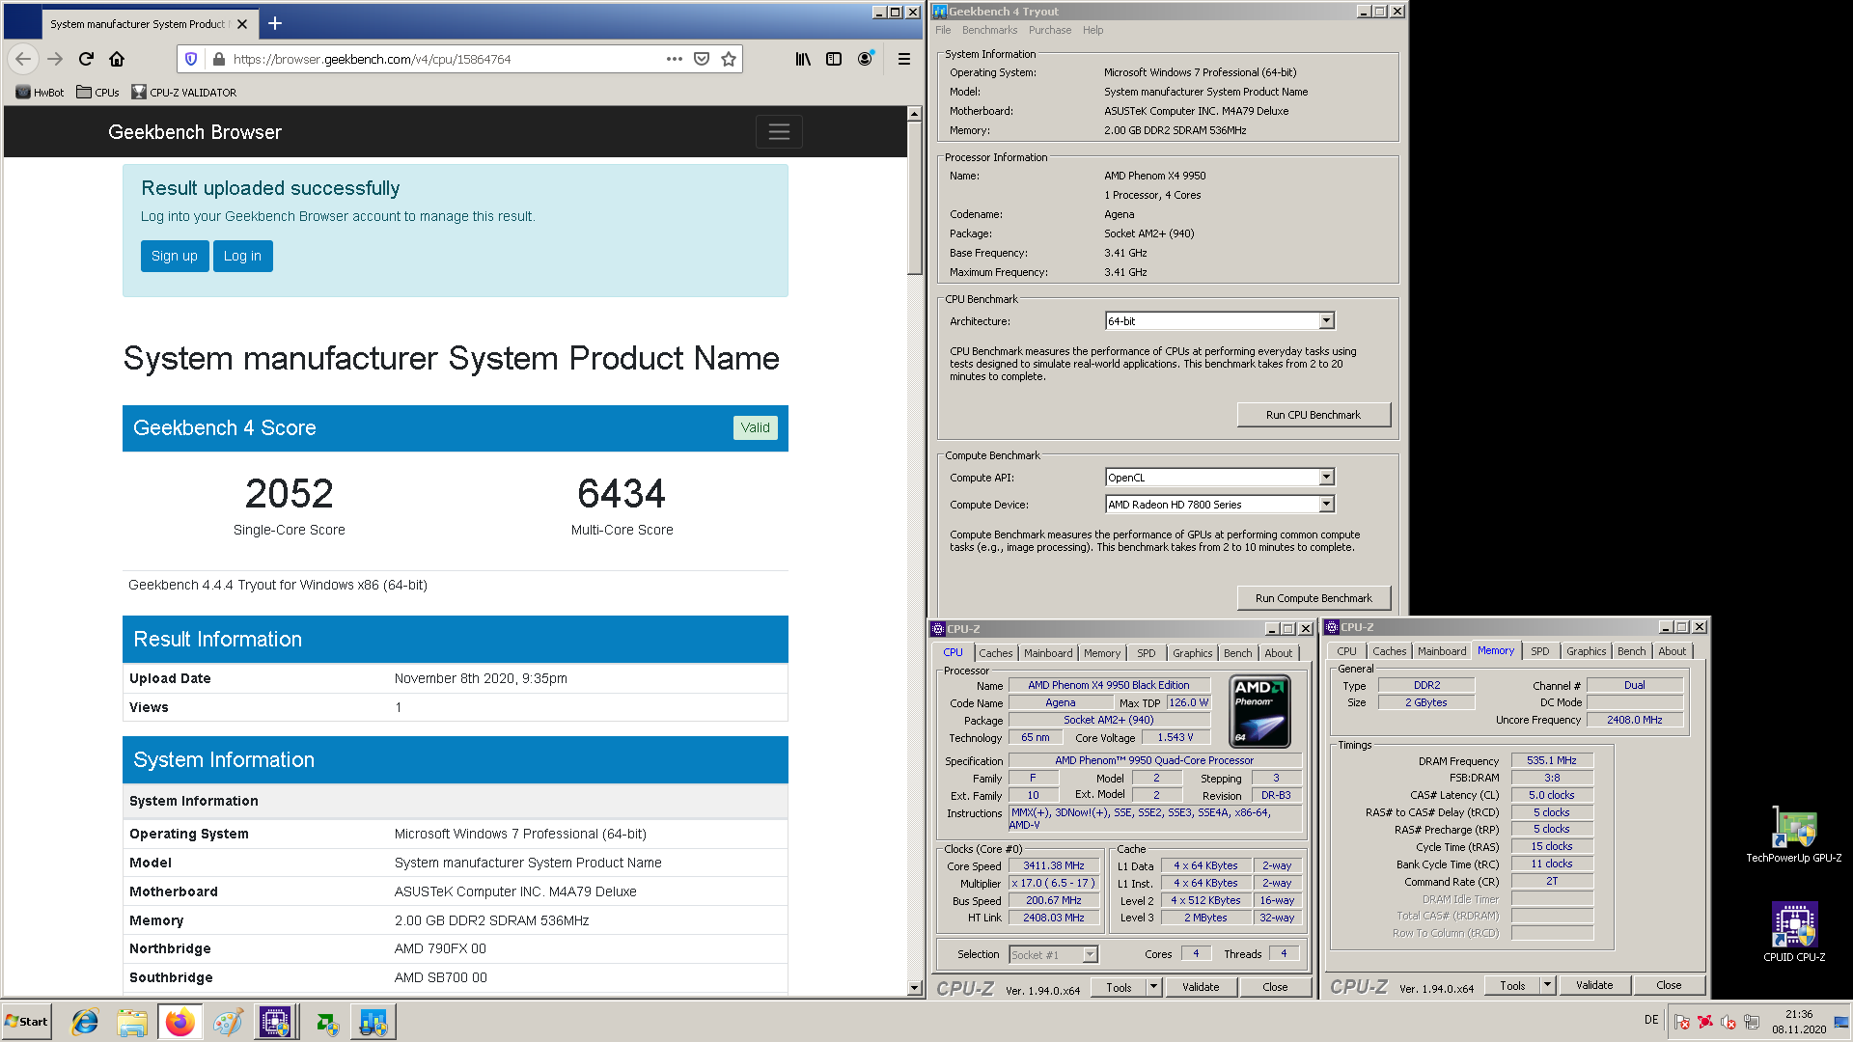Switch to Firefox in taskbar
The height and width of the screenshot is (1042, 1853).
click(180, 1022)
